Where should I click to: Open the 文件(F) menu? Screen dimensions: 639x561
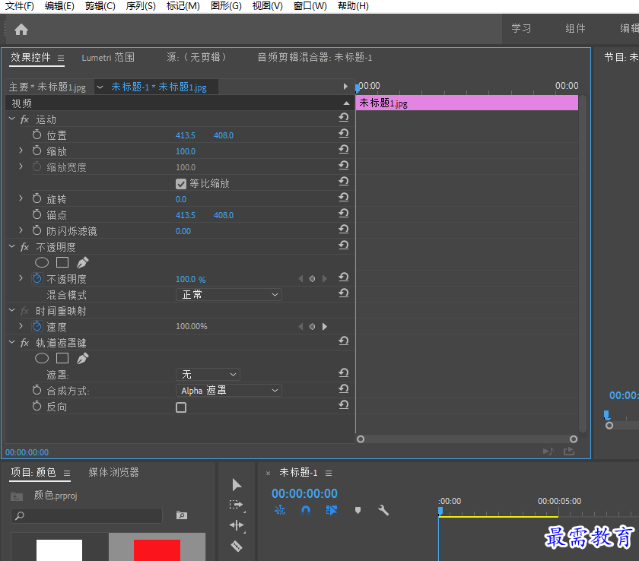19,6
